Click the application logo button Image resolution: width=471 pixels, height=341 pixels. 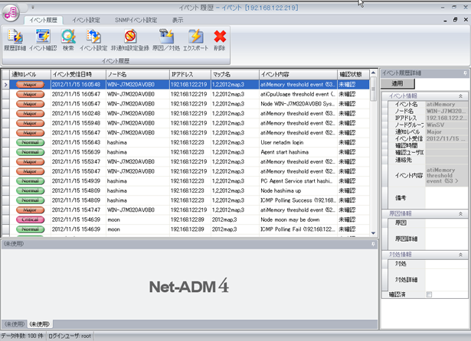click(x=11, y=13)
